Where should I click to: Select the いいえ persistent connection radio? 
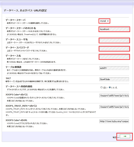(110, 88)
